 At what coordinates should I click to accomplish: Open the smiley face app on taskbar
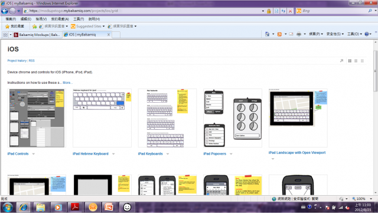[x=127, y=207]
